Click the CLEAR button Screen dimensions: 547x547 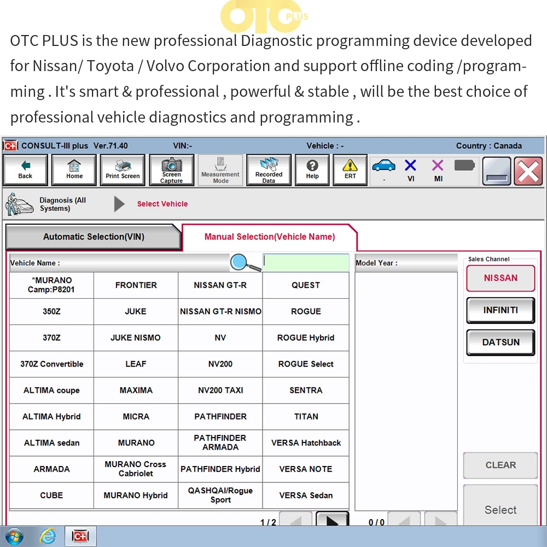501,465
